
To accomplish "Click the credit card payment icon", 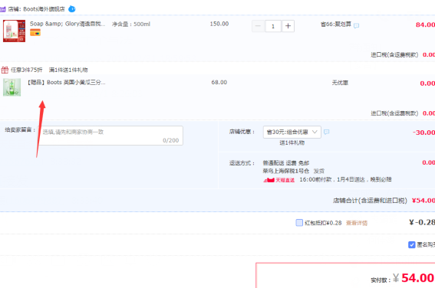I will [x=35, y=33].
